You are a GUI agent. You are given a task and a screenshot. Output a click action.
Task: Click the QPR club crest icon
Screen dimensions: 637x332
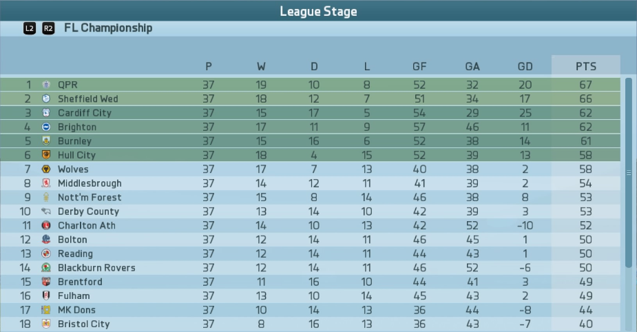(46, 85)
